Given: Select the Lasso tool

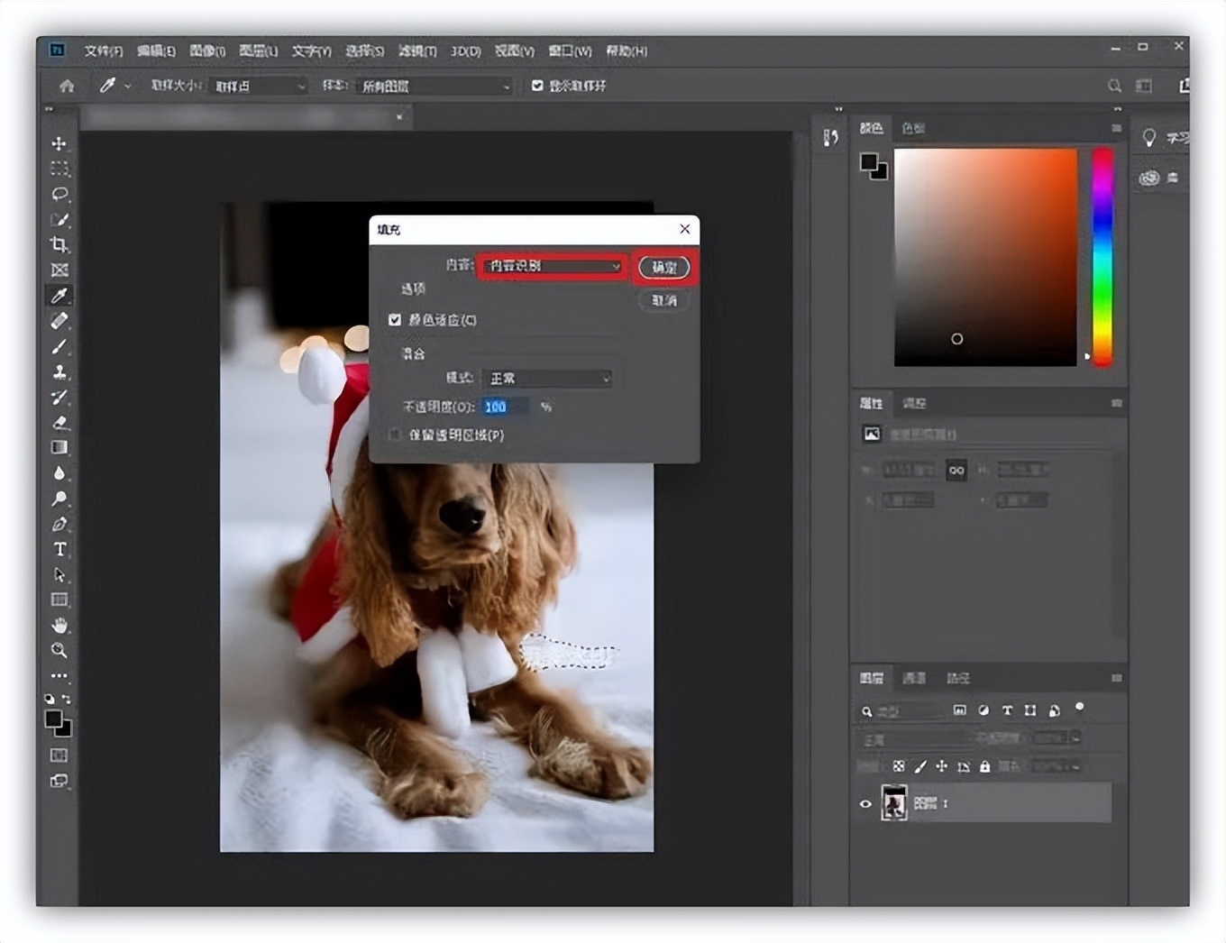Looking at the screenshot, I should click(x=59, y=194).
